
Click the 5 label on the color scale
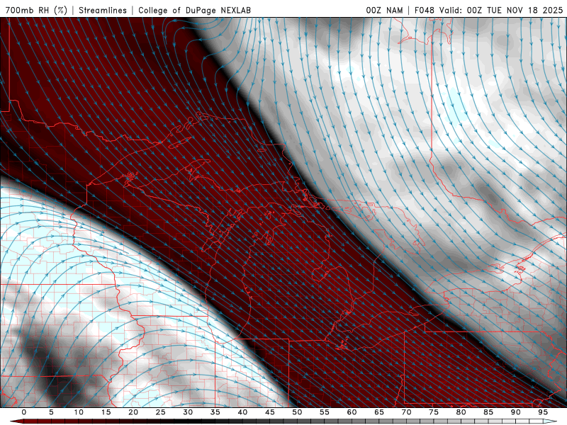[51, 412]
